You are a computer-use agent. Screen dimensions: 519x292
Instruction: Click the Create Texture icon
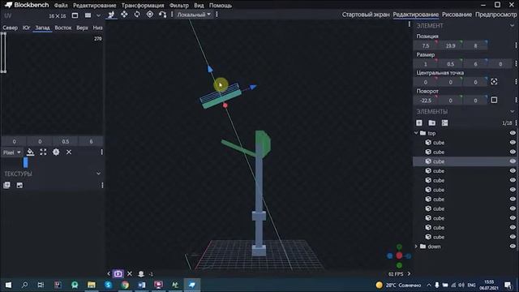[x=19, y=185]
